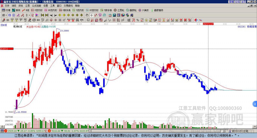Jump to the last bar
Viewport: 257px width, 138px height.
pyautogui.click(x=47, y=15)
